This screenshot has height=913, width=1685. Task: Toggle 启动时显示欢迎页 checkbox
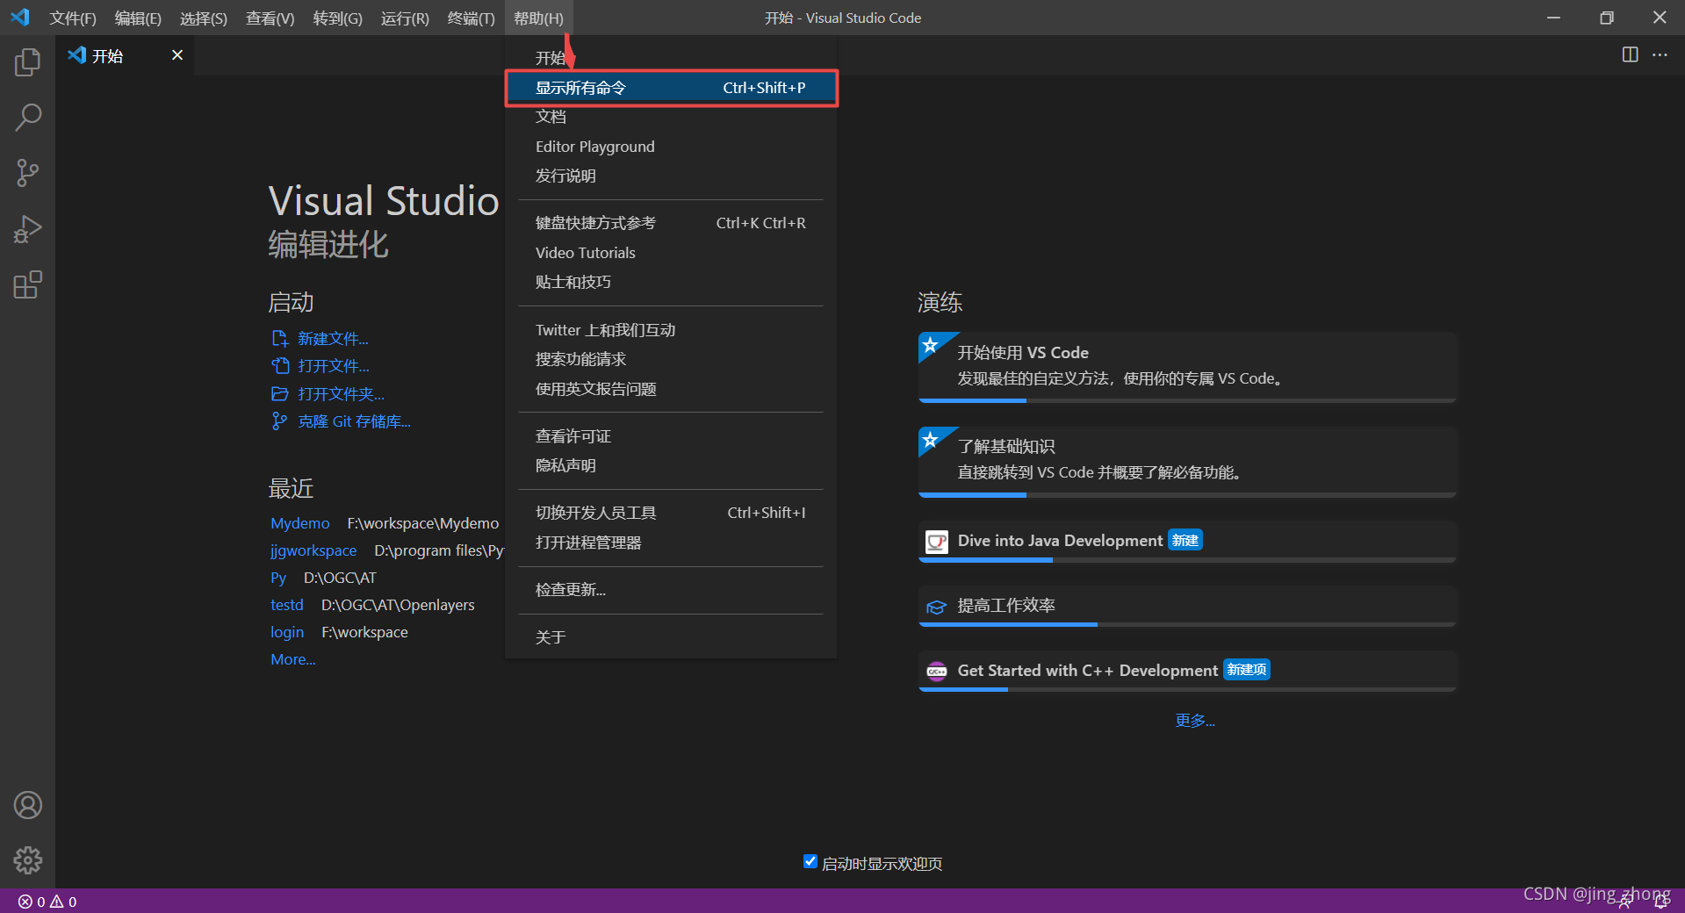(x=810, y=862)
